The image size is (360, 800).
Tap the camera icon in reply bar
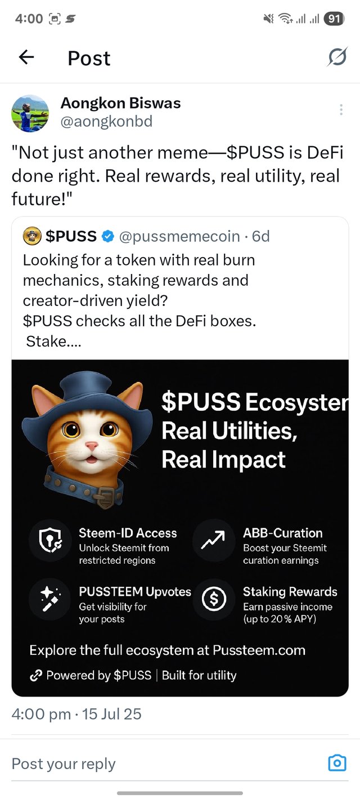pos(337,763)
